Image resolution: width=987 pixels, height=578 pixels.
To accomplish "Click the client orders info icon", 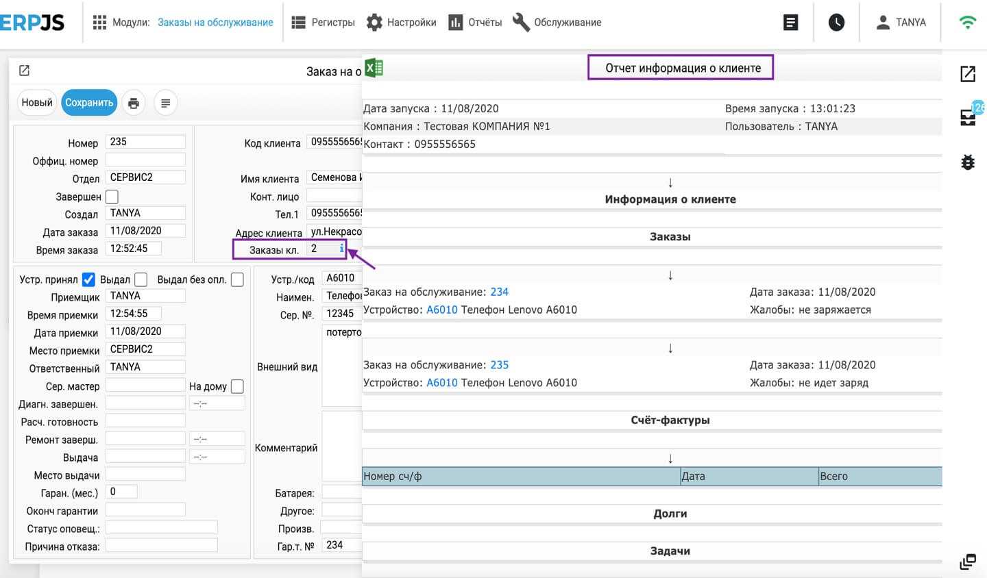I will tap(341, 249).
